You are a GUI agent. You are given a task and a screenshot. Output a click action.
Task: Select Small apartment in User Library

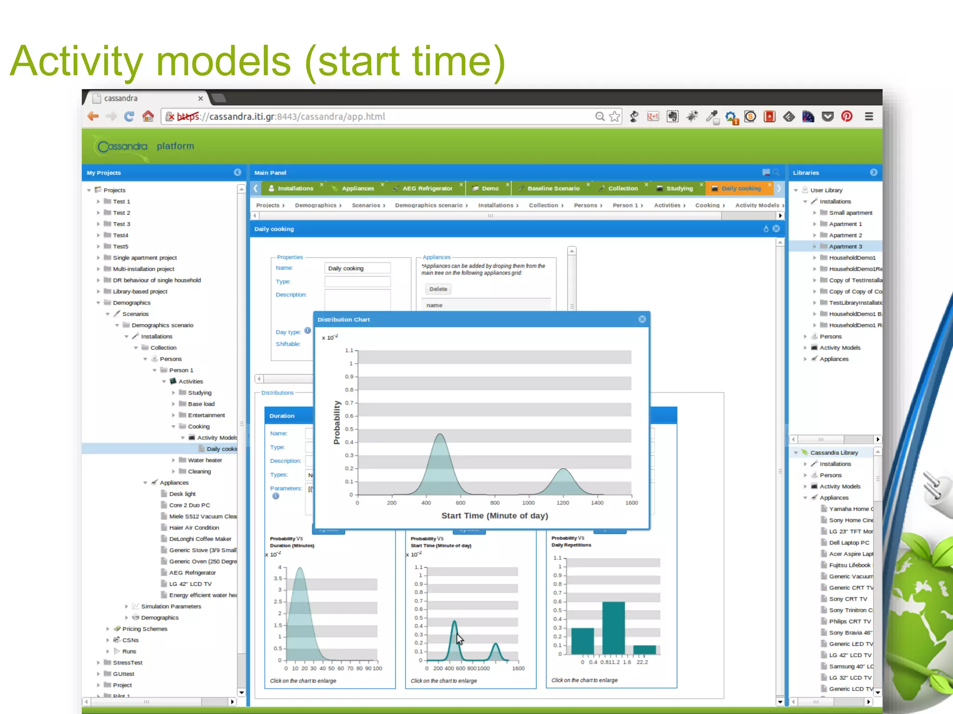click(850, 212)
